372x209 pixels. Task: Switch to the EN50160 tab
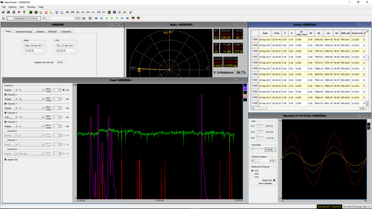tap(52, 32)
